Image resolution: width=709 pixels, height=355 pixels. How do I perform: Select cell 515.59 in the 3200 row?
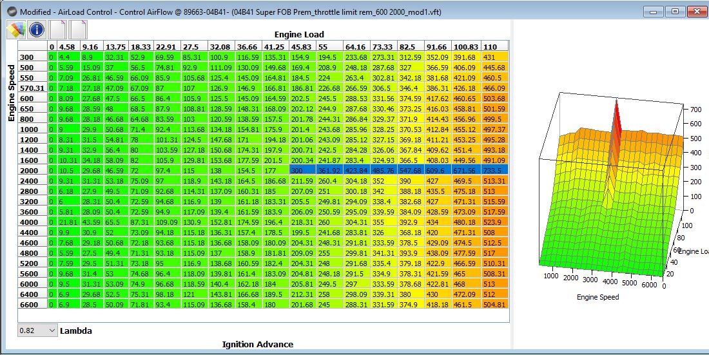(495, 201)
